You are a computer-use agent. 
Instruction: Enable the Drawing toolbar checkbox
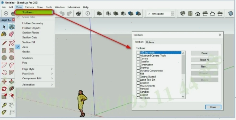coord(138,68)
